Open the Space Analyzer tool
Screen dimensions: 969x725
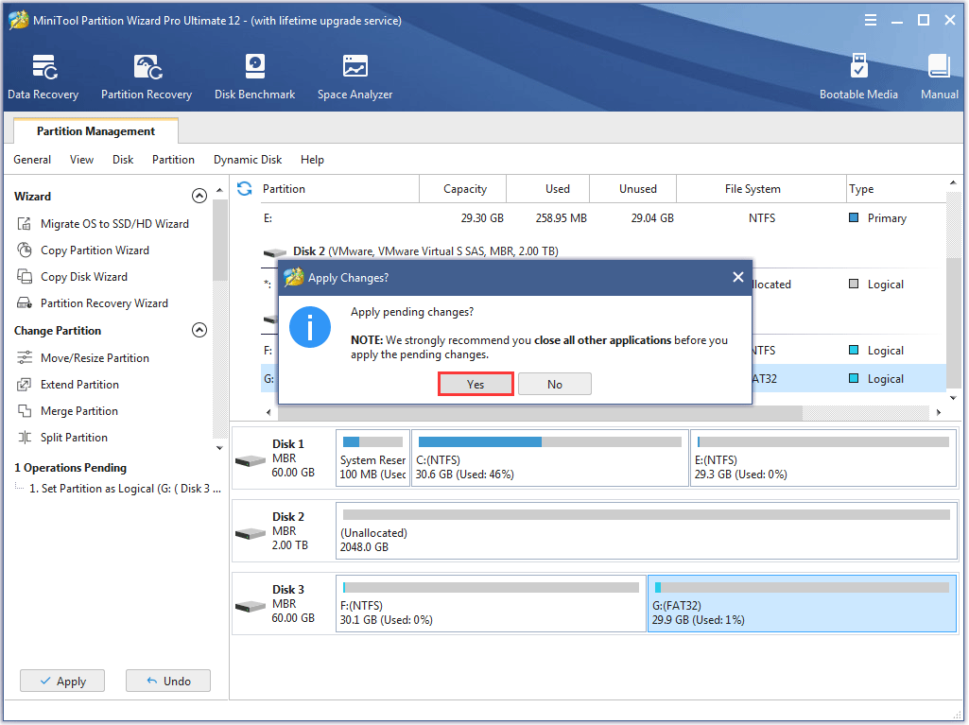pos(355,77)
